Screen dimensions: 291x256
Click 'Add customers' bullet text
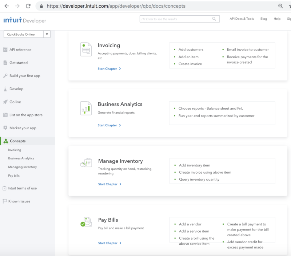(x=191, y=50)
